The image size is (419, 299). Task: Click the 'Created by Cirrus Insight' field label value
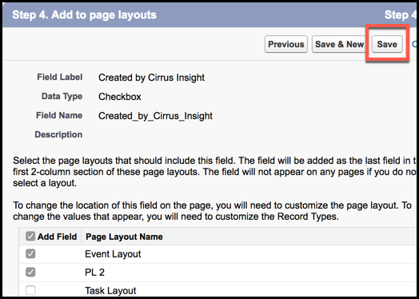pos(151,78)
